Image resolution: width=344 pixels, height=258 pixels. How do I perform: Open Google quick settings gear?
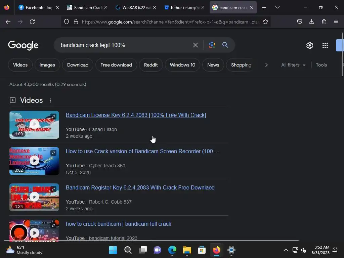click(309, 45)
